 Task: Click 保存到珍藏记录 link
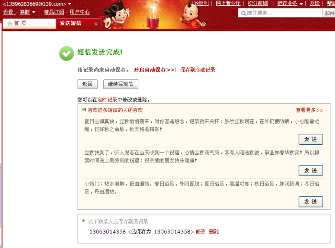pos(198,70)
